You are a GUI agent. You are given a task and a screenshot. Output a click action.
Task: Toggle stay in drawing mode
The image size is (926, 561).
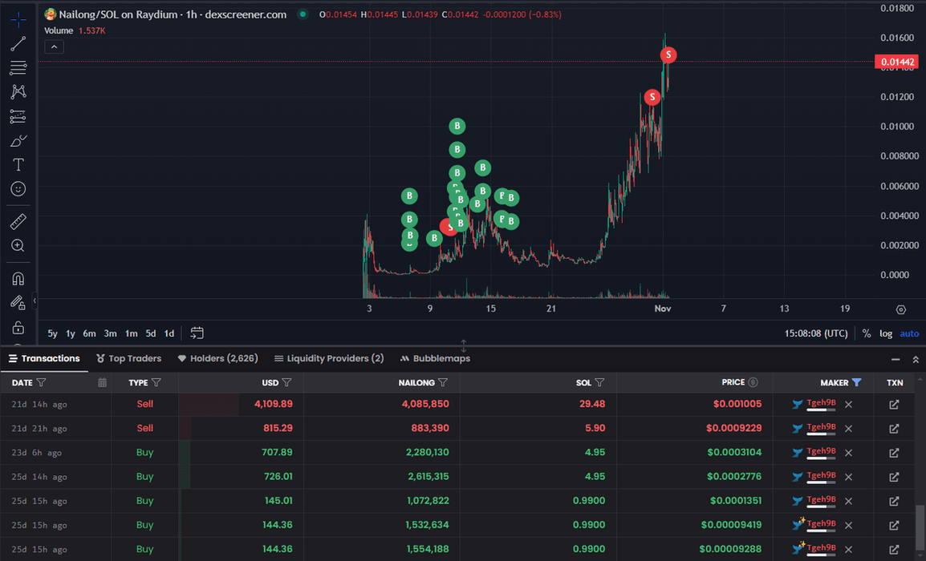coord(18,303)
